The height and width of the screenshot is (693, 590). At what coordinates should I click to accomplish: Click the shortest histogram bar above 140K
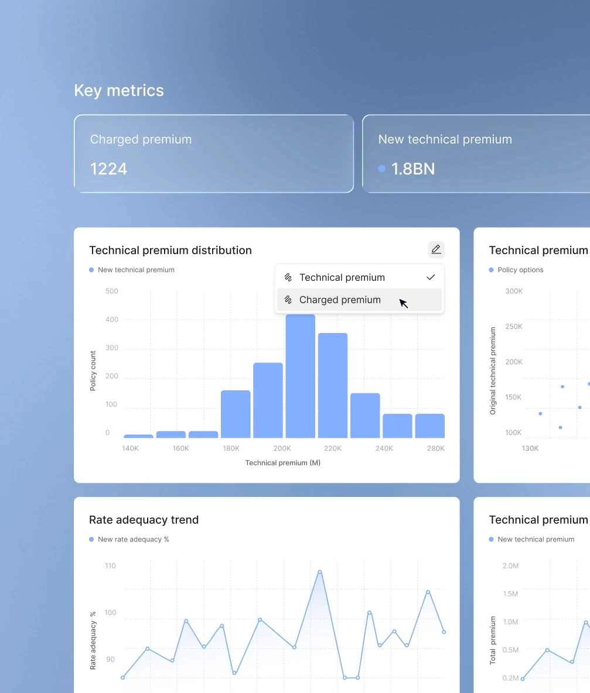138,436
